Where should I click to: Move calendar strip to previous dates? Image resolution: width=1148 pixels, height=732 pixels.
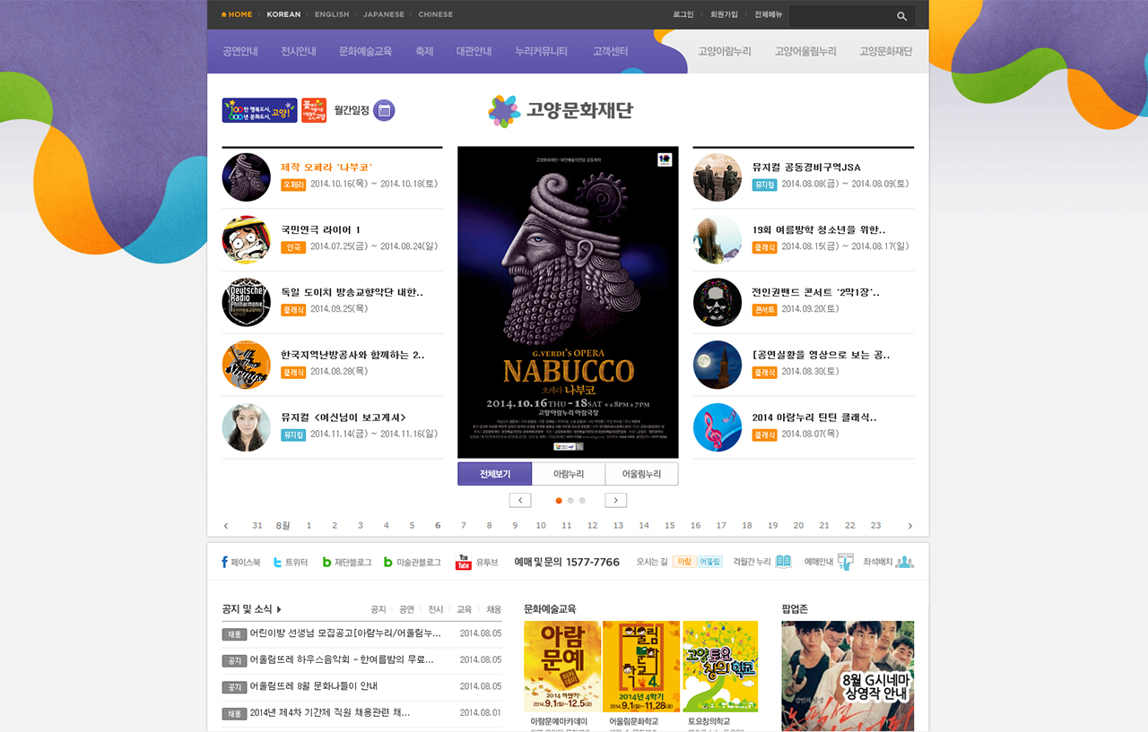(226, 526)
